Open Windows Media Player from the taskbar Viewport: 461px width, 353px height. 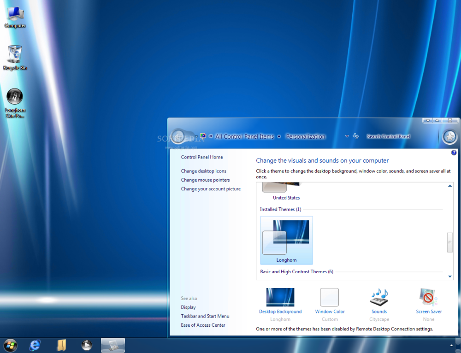[87, 345]
